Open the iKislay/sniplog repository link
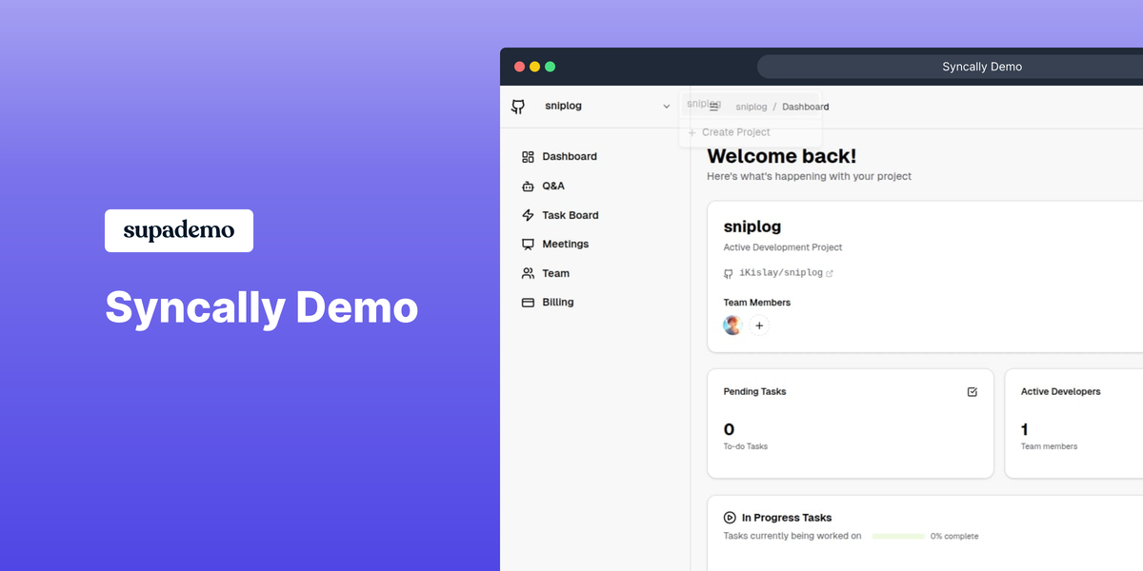This screenshot has height=571, width=1143. [781, 273]
